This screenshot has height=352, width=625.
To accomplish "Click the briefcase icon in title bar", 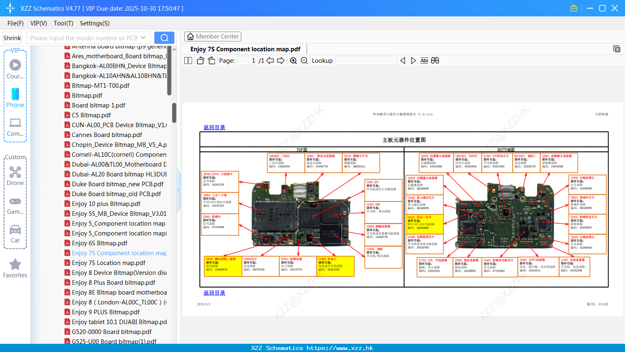I will tap(574, 8).
